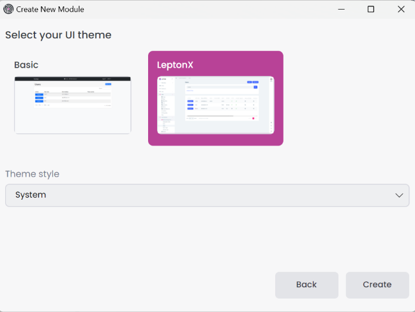Select the Basic theme option label

click(x=26, y=65)
